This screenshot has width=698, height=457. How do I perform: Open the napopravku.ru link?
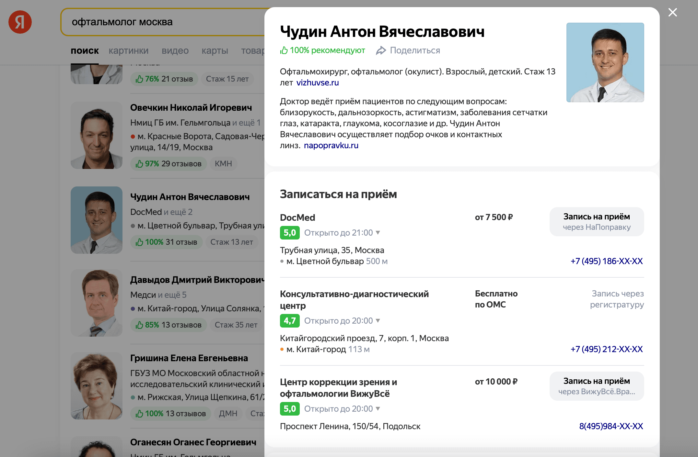331,146
